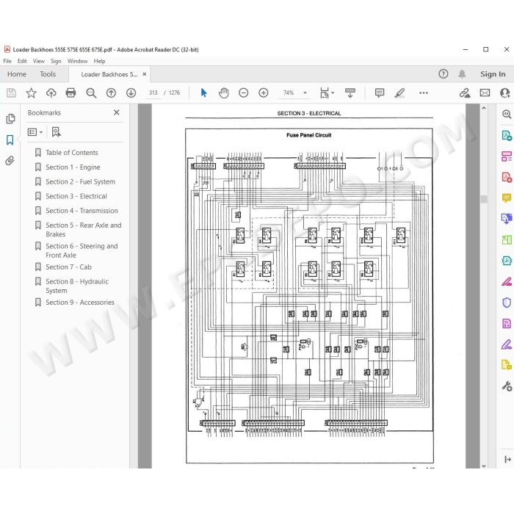Find the current bookmark icon

(x=56, y=132)
